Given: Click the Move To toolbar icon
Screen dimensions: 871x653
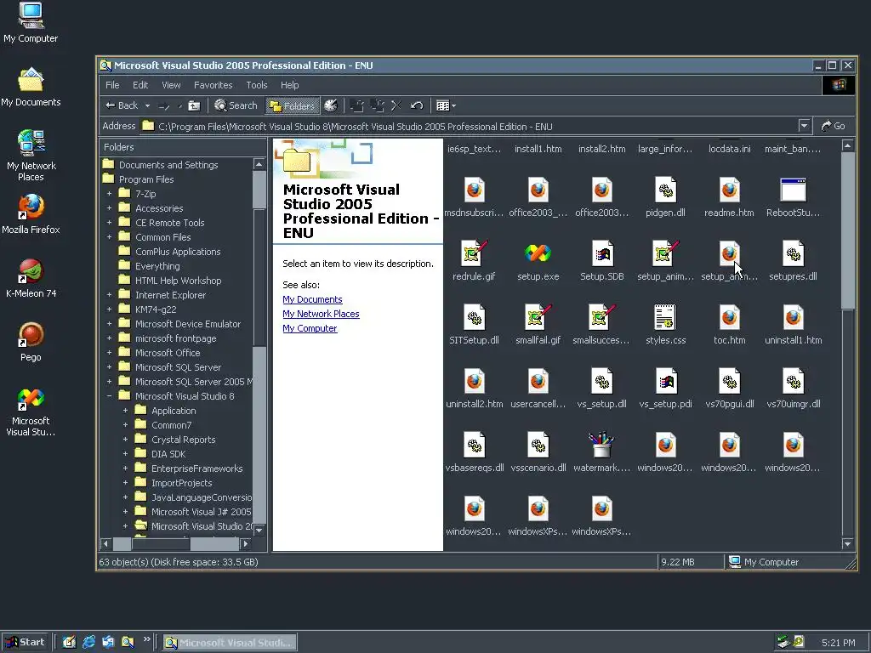Looking at the screenshot, I should 356,105.
